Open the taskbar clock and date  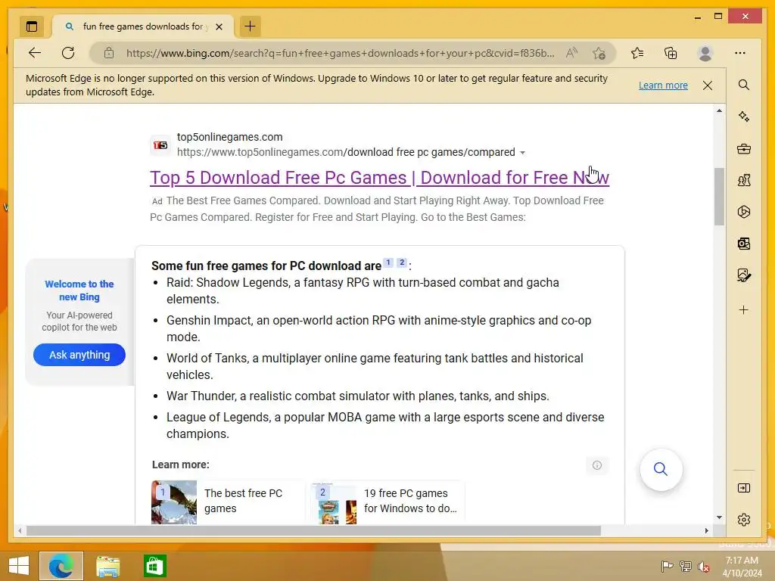[x=742, y=567]
